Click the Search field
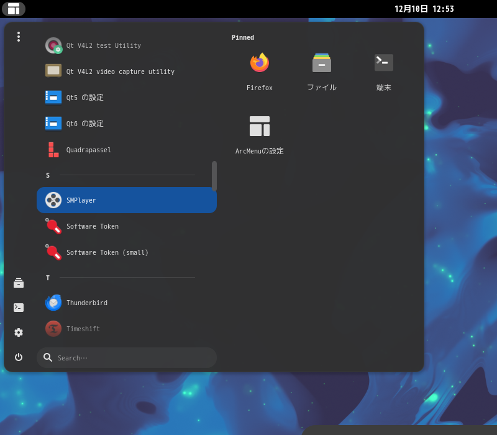 (127, 357)
